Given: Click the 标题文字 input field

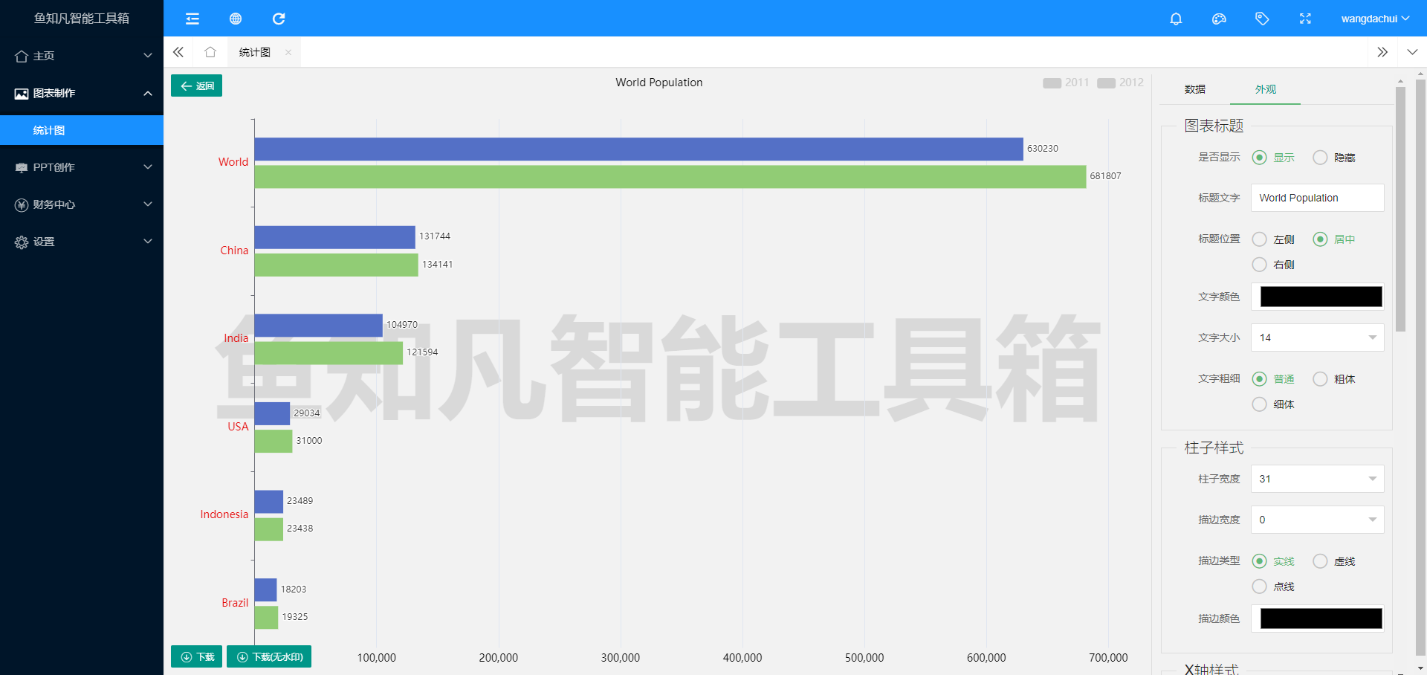Looking at the screenshot, I should click(x=1317, y=198).
